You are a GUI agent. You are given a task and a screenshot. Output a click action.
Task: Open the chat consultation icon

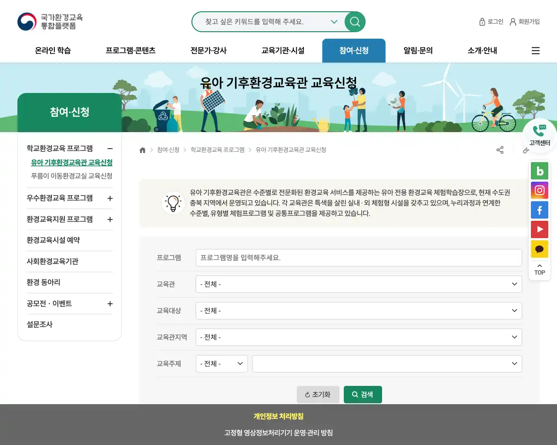pos(539,249)
